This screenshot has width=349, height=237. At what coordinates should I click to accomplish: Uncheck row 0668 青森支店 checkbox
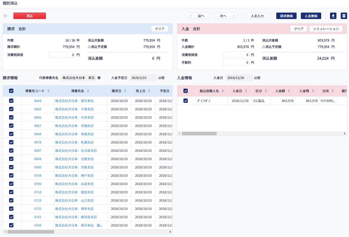tap(11, 134)
